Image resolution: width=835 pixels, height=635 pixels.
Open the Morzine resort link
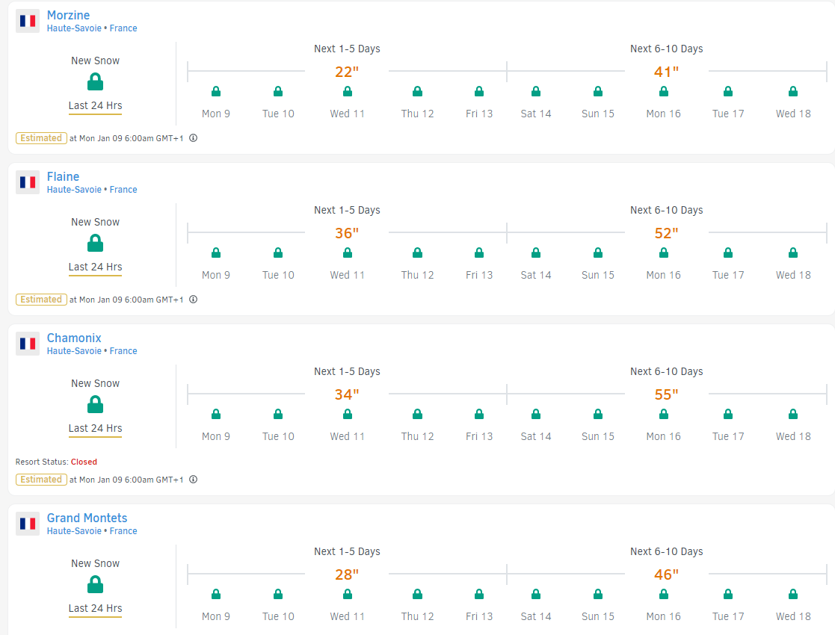[68, 15]
